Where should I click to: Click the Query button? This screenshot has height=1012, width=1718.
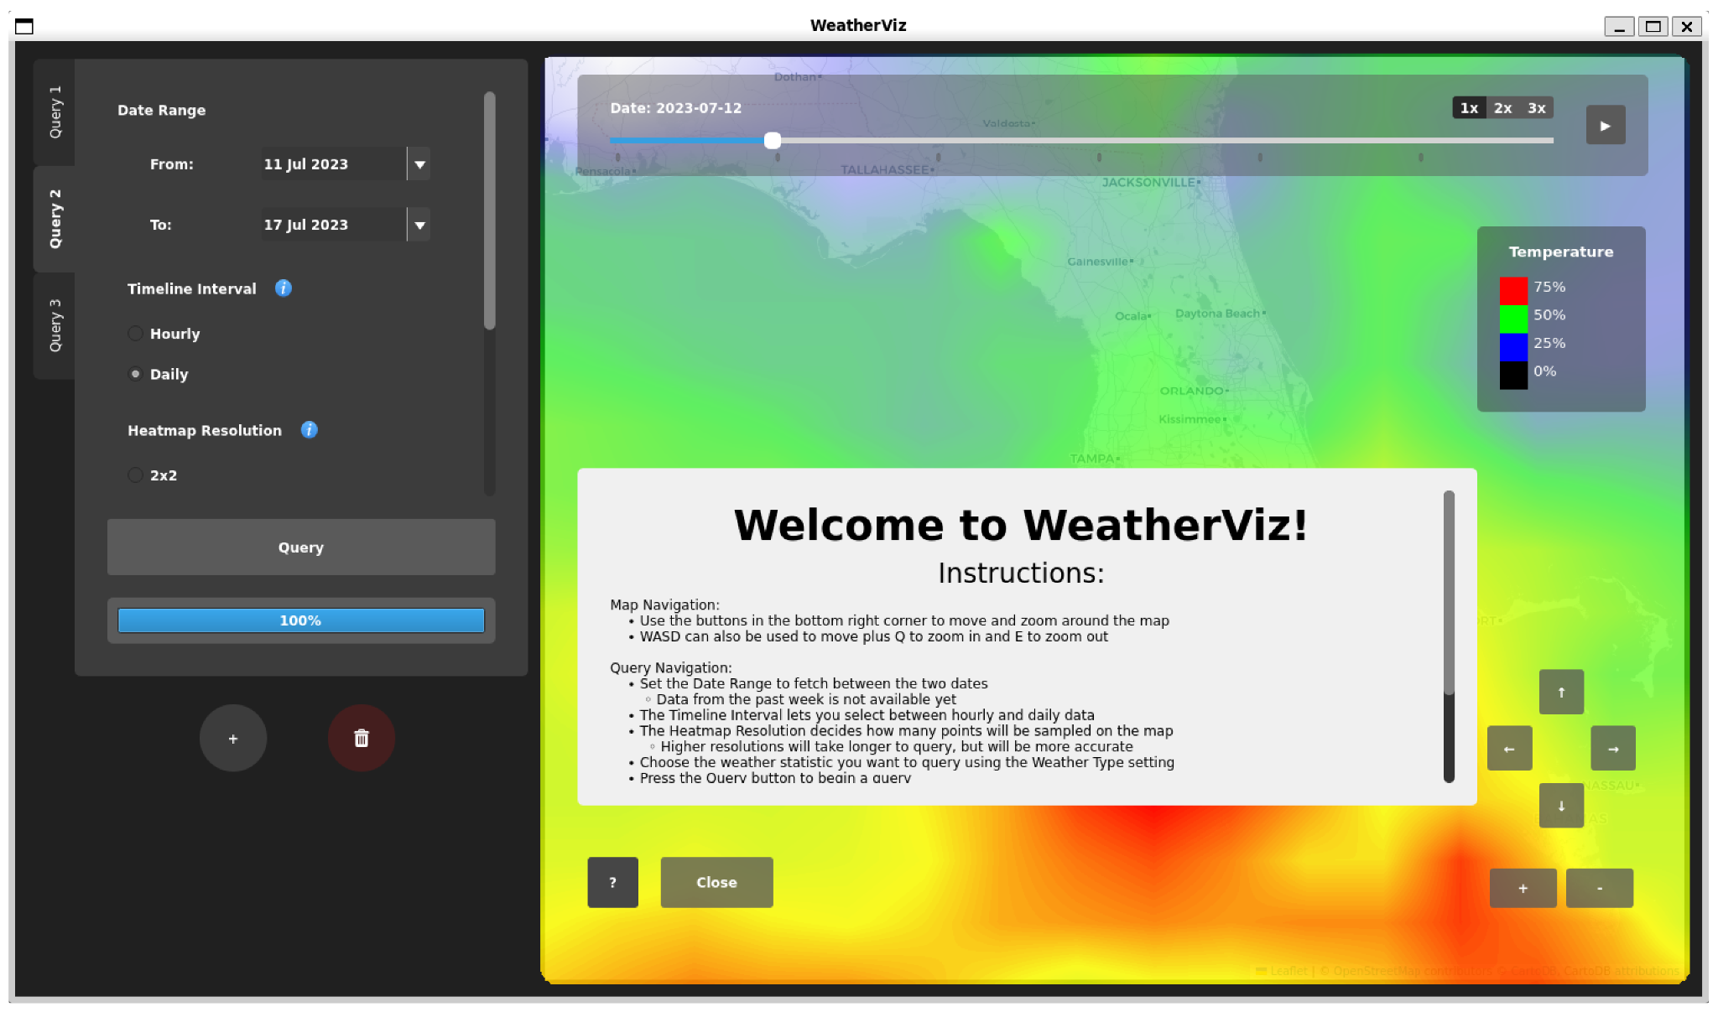[301, 548]
